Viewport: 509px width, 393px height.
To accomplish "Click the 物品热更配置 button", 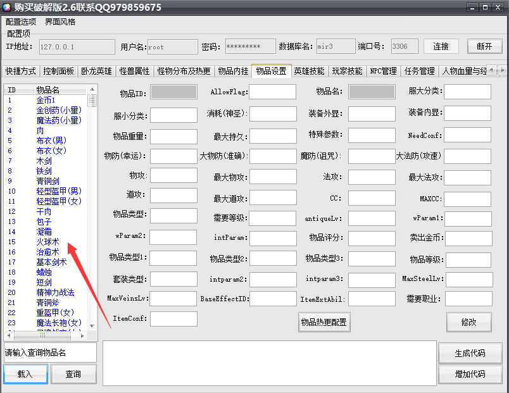I will 324,322.
